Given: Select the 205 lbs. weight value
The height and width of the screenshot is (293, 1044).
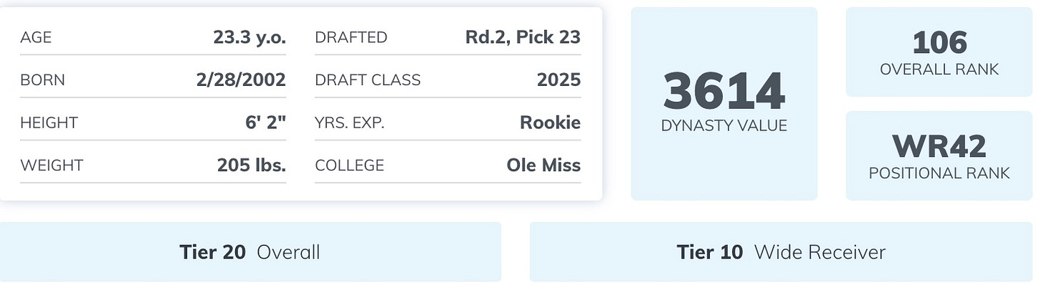Looking at the screenshot, I should [x=252, y=165].
